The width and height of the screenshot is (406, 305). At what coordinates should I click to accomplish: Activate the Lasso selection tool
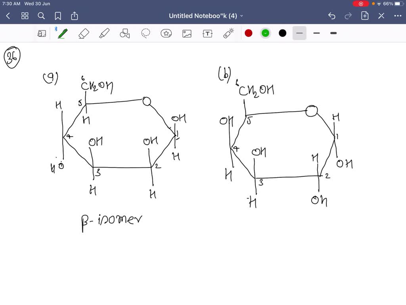click(x=146, y=33)
